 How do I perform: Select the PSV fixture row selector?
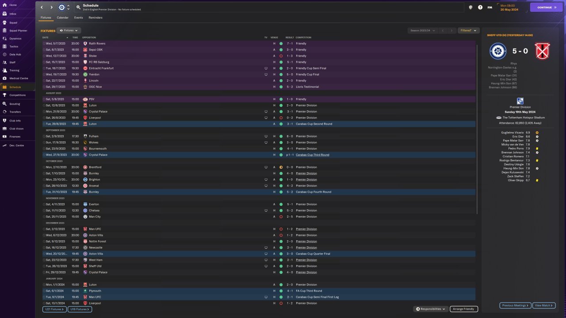coord(44,99)
